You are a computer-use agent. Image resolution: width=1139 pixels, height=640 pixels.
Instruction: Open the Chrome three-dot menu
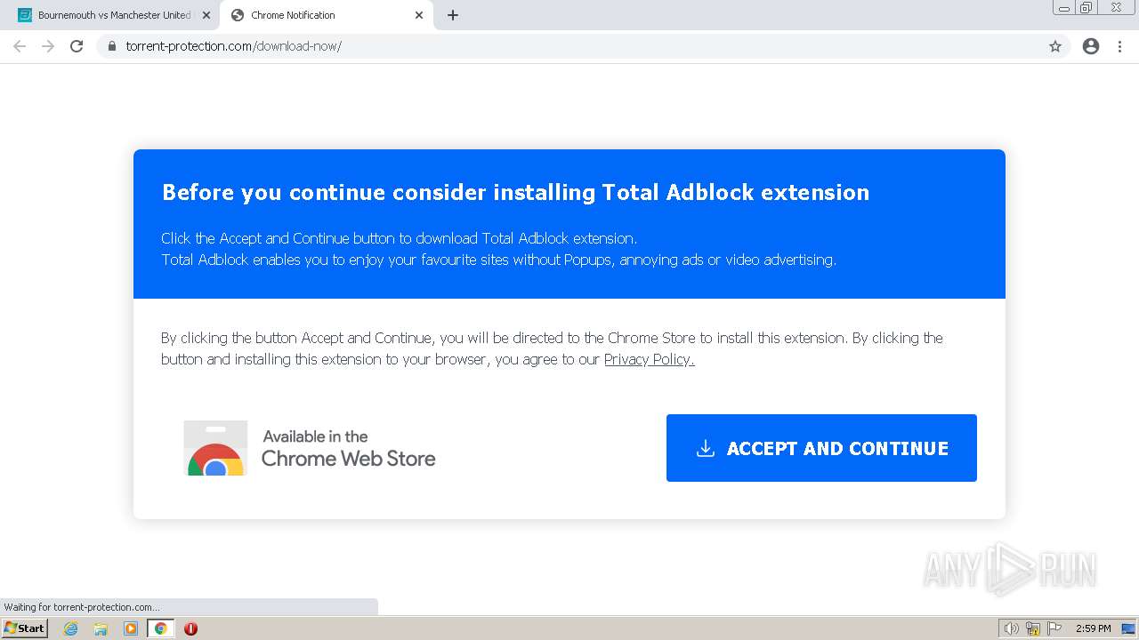click(x=1119, y=46)
